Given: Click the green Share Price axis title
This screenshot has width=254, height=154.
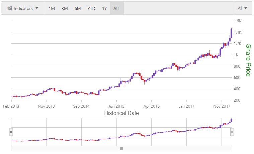Looking at the screenshot, I should point(248,60).
